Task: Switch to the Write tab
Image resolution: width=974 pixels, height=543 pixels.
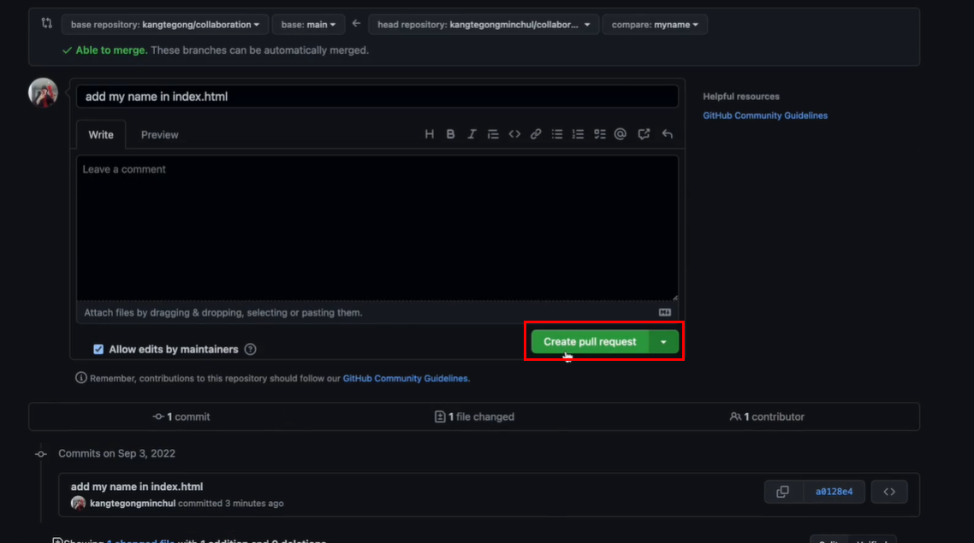Action: tap(101, 134)
